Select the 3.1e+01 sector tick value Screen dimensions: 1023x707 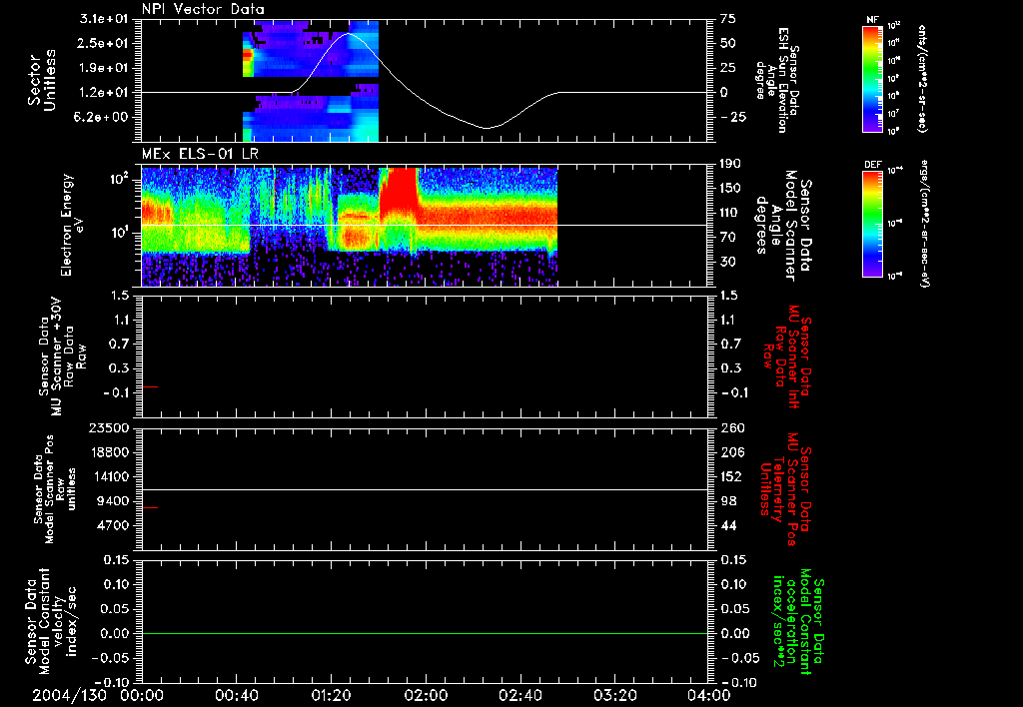click(104, 19)
